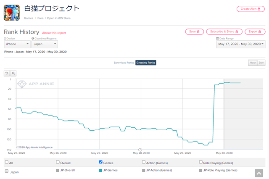Click the reset zoom icon
This screenshot has height=179, width=269.
[x=7, y=73]
